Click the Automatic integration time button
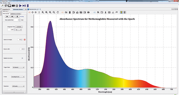This screenshot has height=95, width=179. (x=19, y=27)
